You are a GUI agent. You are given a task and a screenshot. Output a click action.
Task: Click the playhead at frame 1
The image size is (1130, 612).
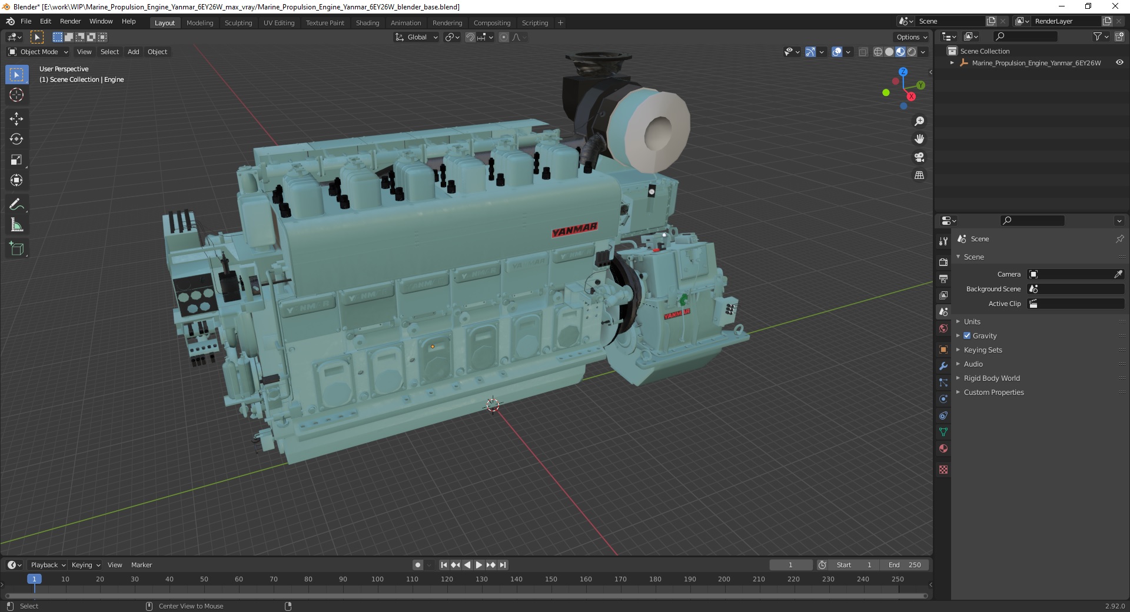pos(34,579)
